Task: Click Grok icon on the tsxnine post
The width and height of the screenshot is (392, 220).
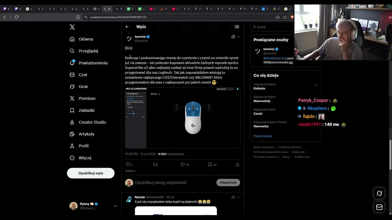Action: click(x=233, y=37)
